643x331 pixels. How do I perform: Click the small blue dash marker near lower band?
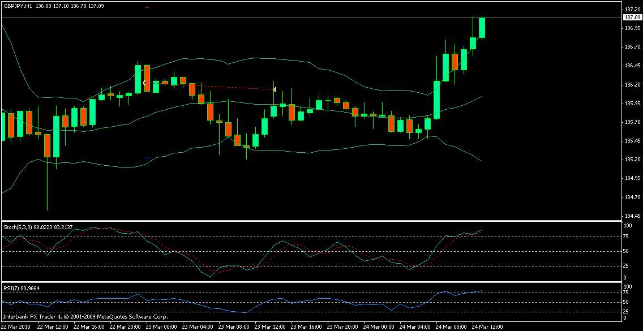[147, 157]
